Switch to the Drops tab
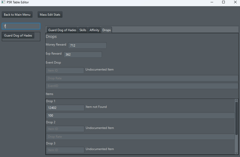The image size is (240, 157). (106, 30)
